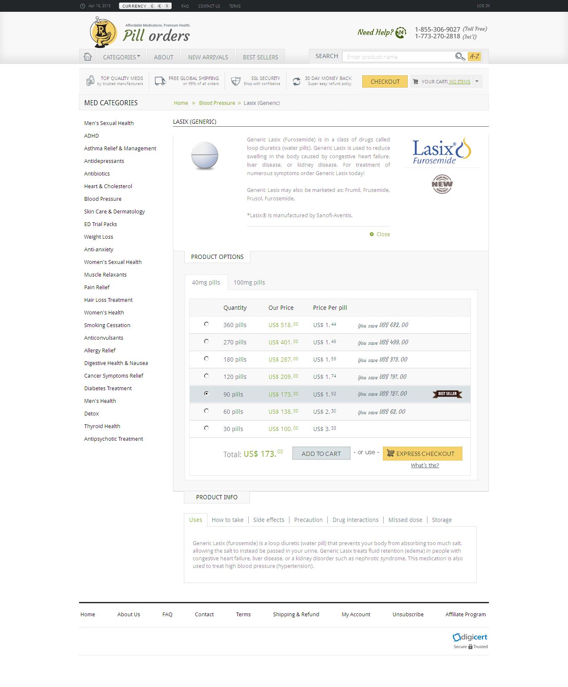Switch to the 100mg pills tab
568x687 pixels.
pyautogui.click(x=249, y=282)
